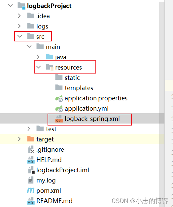This screenshot has height=207, width=173.
Task: Open logback-spring.xml file name
Action: 92,119
